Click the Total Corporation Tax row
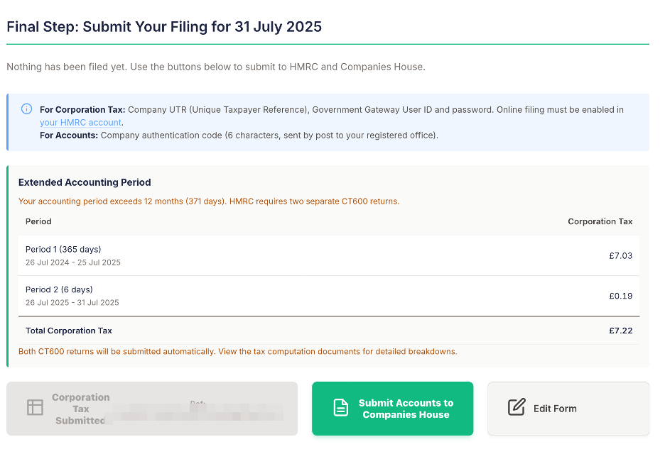 pyautogui.click(x=329, y=331)
